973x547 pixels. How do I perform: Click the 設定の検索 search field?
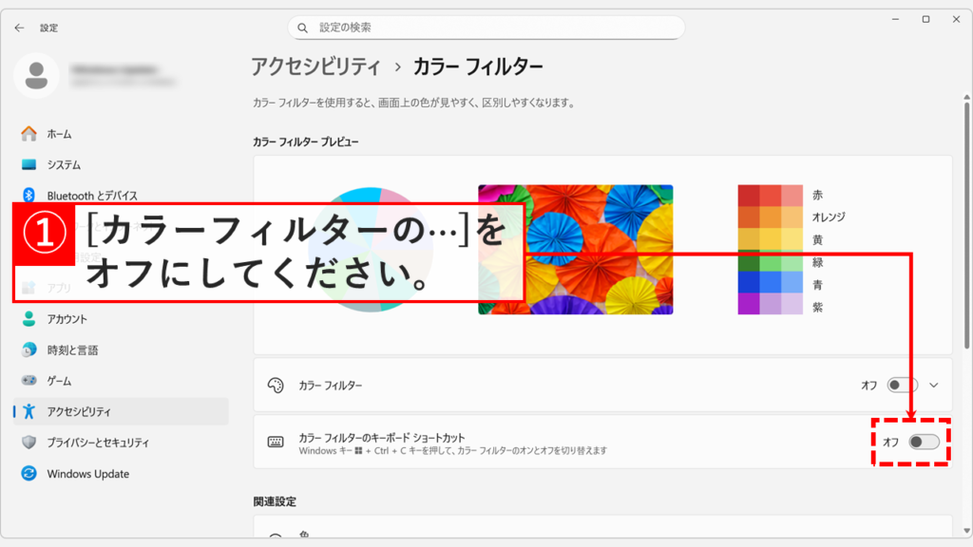pos(486,27)
